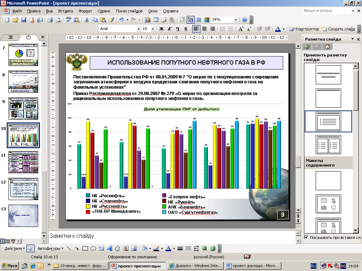Click the Конструктор button
362x271 pixels.
[x=304, y=29]
